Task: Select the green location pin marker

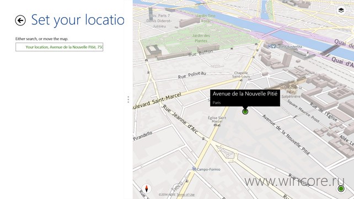Action: 245,111
